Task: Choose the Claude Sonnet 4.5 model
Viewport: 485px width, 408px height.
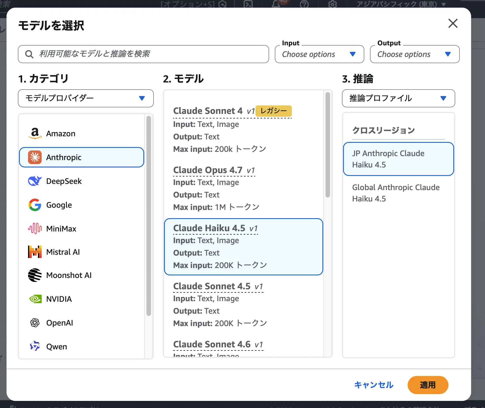Action: (244, 305)
